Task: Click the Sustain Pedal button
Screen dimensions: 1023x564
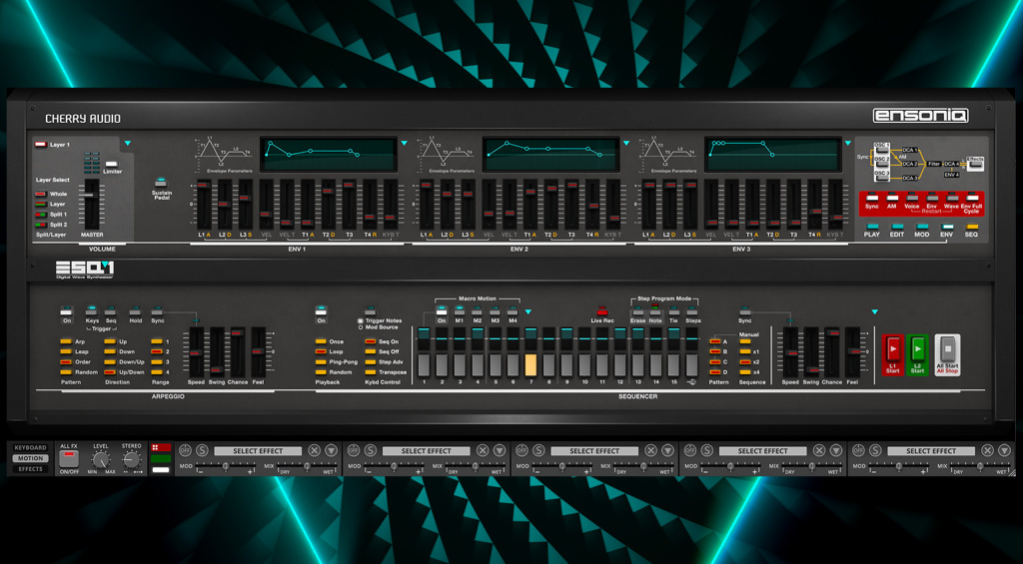Action: (161, 183)
